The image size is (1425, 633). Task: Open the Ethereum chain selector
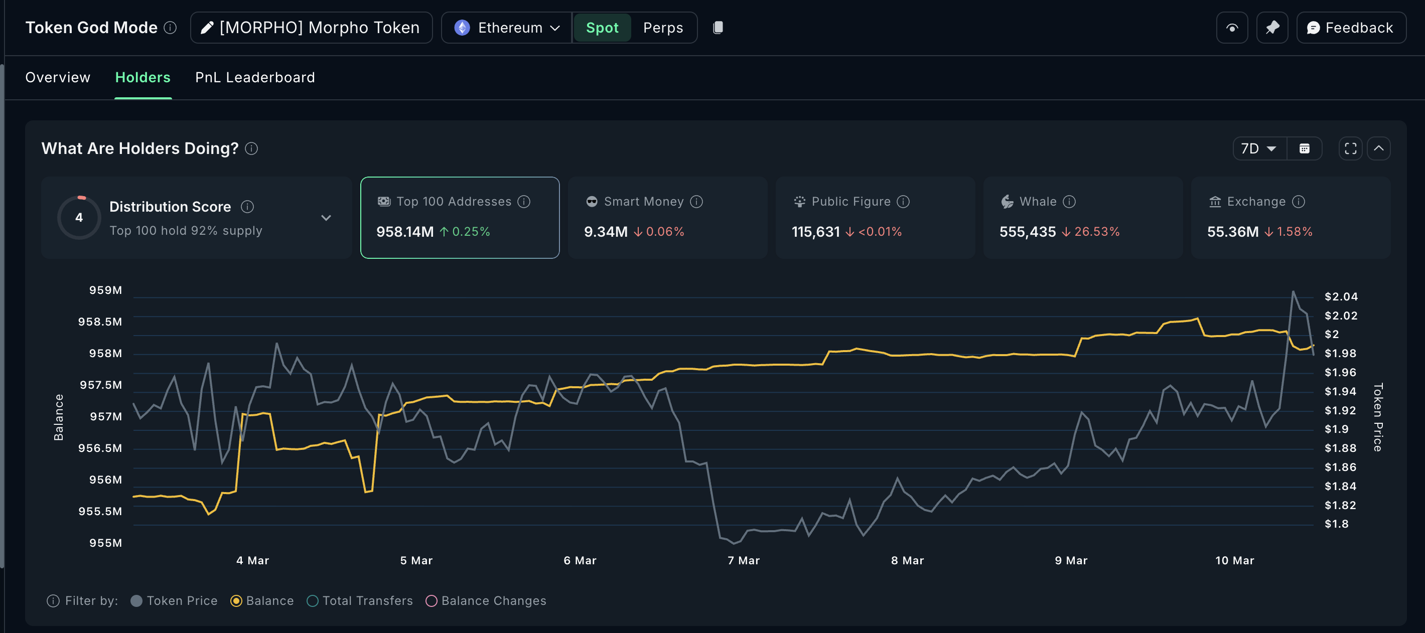point(505,27)
